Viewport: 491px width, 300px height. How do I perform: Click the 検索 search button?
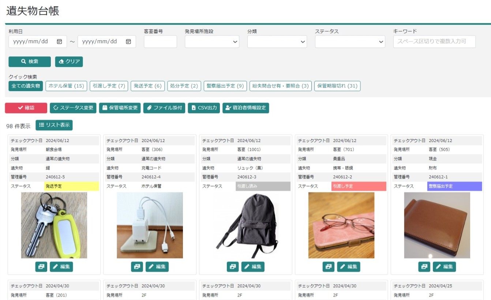pos(30,61)
